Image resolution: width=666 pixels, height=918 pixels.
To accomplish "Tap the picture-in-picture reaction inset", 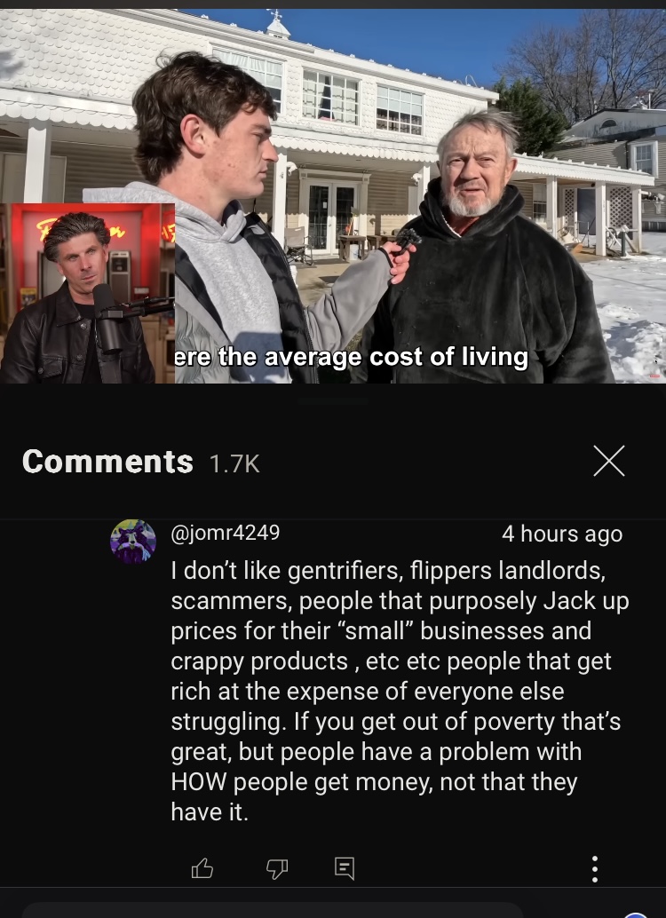I will point(87,293).
